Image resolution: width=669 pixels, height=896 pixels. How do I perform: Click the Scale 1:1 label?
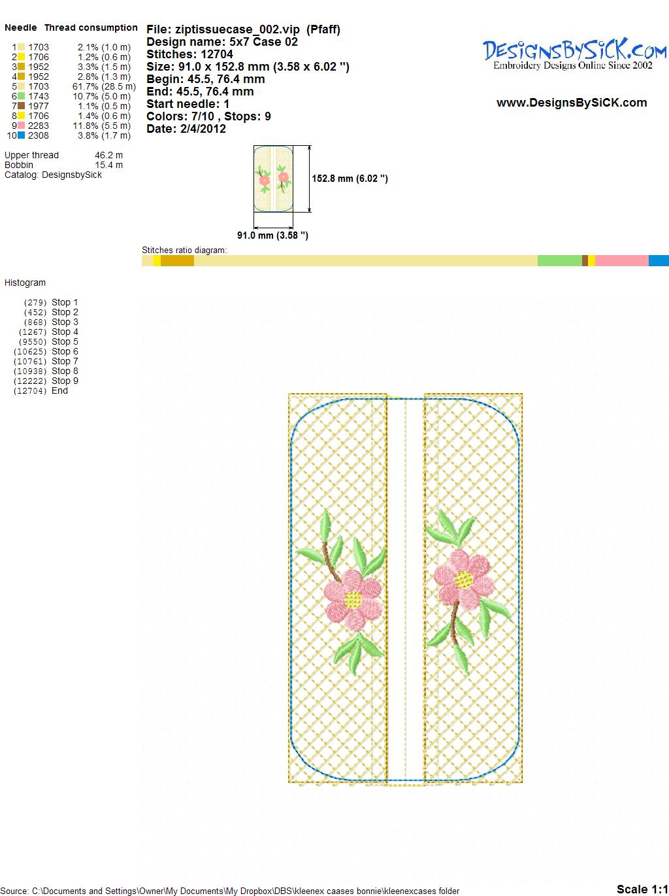click(642, 889)
